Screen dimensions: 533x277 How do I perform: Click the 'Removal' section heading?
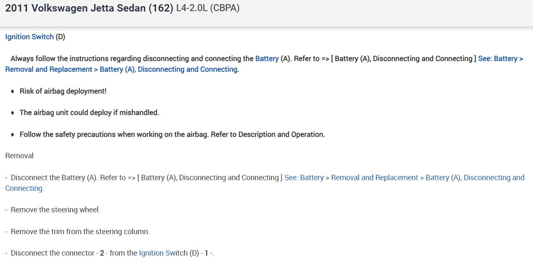[x=19, y=156]
